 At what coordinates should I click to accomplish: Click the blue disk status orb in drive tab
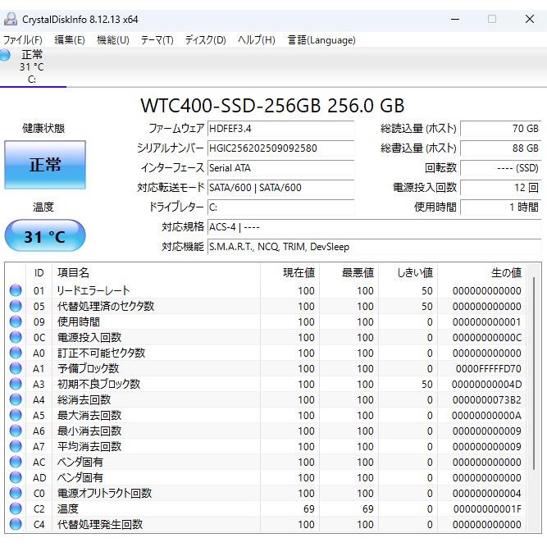coord(5,55)
